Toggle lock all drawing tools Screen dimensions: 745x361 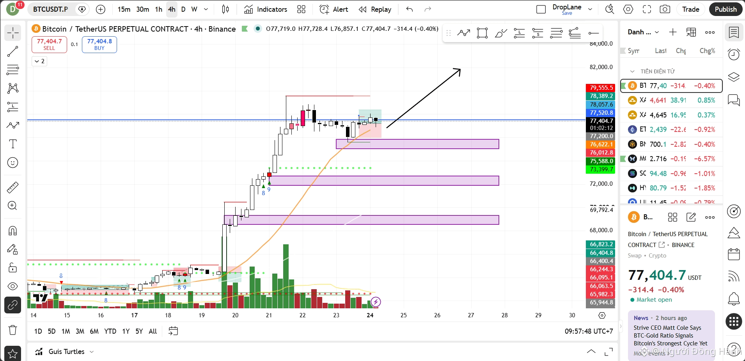pos(12,268)
